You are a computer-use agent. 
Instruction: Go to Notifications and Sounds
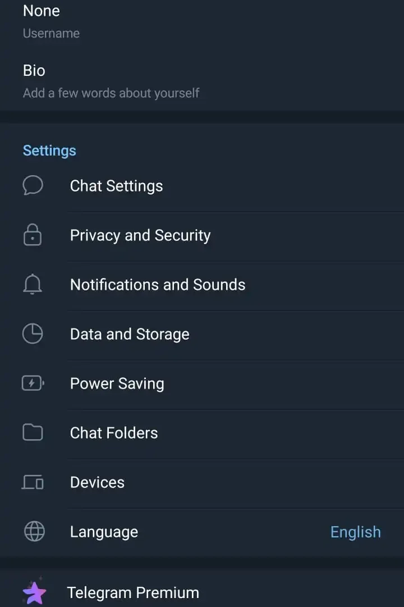(158, 285)
